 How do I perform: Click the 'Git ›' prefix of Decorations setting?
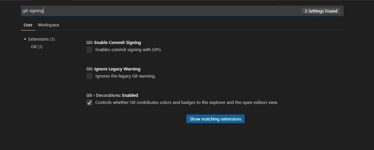coord(91,95)
